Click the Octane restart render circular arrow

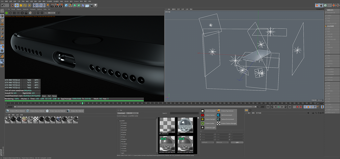[10, 13]
